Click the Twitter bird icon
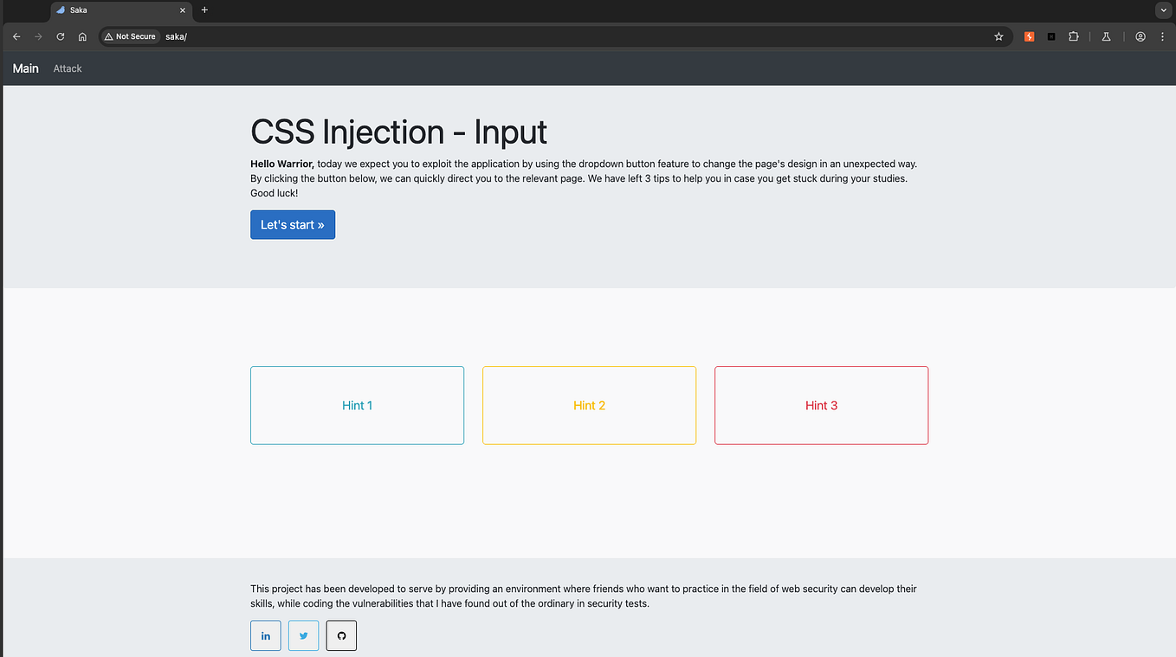The height and width of the screenshot is (657, 1176). pos(303,635)
